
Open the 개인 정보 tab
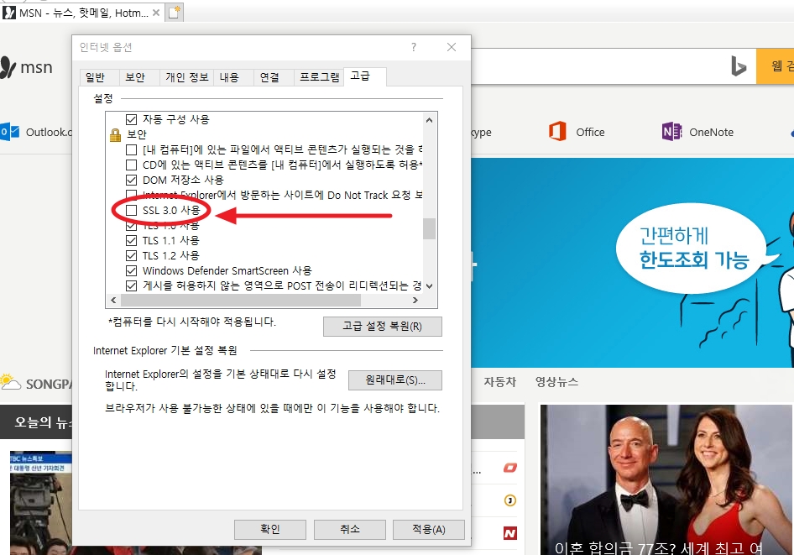tap(186, 77)
